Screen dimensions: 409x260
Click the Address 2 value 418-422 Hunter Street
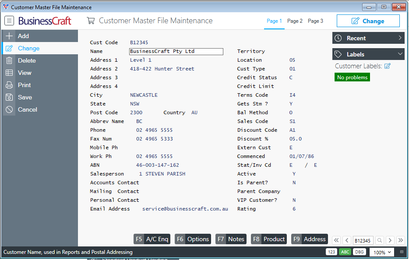tap(162, 69)
